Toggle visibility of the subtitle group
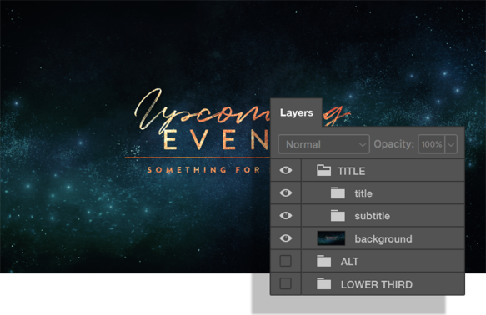 [x=286, y=215]
